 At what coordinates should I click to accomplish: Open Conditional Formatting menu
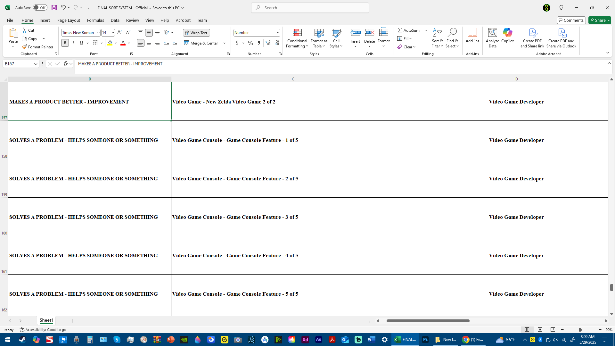pyautogui.click(x=297, y=38)
